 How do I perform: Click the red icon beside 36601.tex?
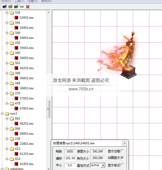16,78
